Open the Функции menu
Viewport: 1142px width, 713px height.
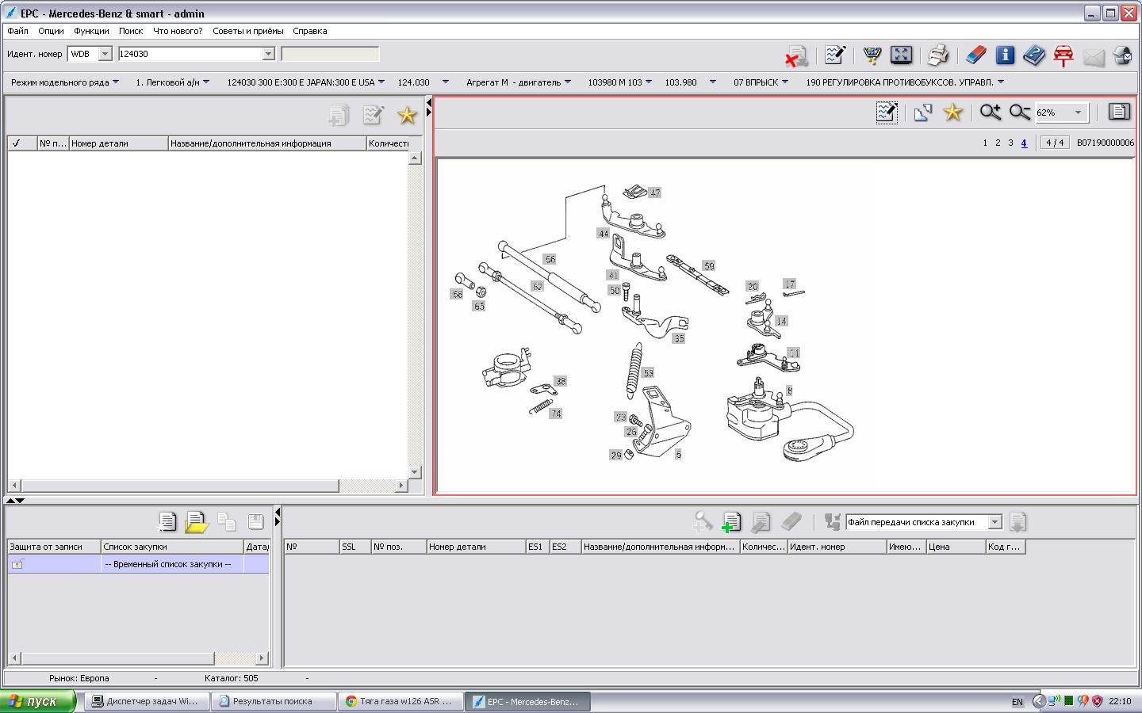[91, 31]
